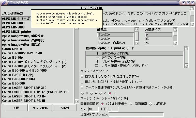Click down arrow of 用紙サイズ list scrollbar
Screen dimensions: 196x118
[x=175, y=43]
